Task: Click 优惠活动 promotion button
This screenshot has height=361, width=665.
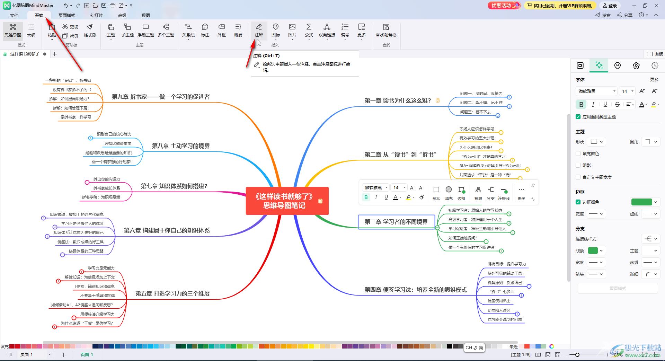Action: tap(504, 6)
